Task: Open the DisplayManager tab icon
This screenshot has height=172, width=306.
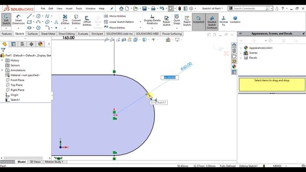Action: tap(40, 44)
